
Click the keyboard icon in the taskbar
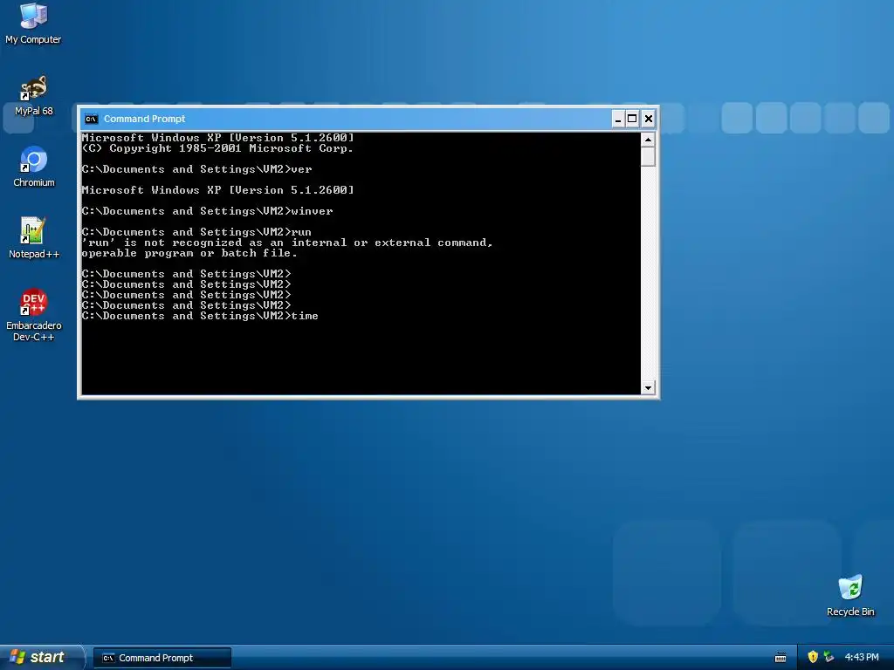pos(781,658)
